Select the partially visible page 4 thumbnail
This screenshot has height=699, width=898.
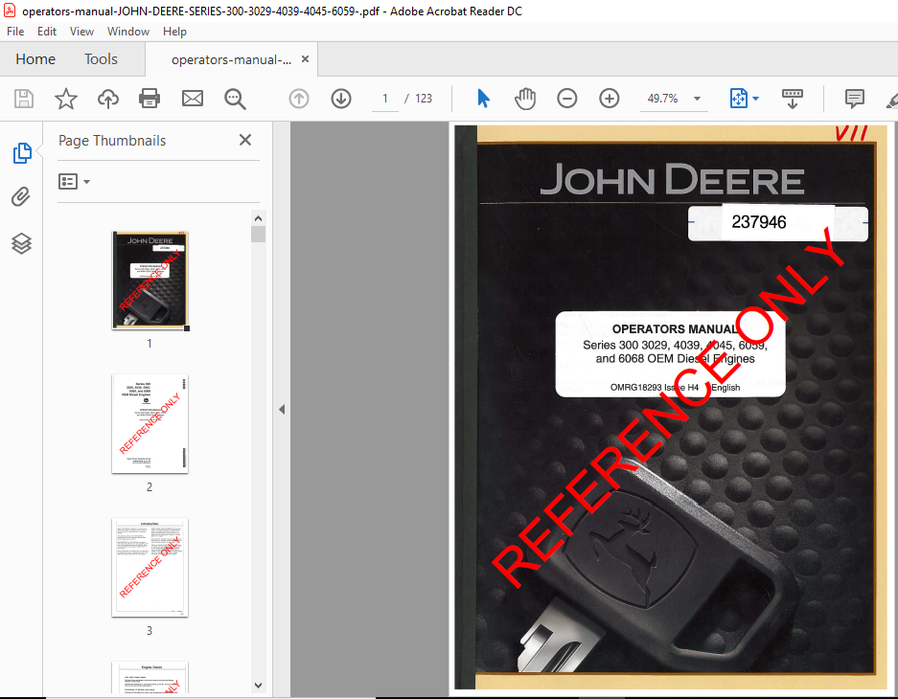click(150, 678)
